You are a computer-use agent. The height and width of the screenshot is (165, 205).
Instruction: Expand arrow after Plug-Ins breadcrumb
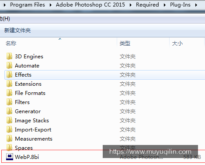point(196,5)
